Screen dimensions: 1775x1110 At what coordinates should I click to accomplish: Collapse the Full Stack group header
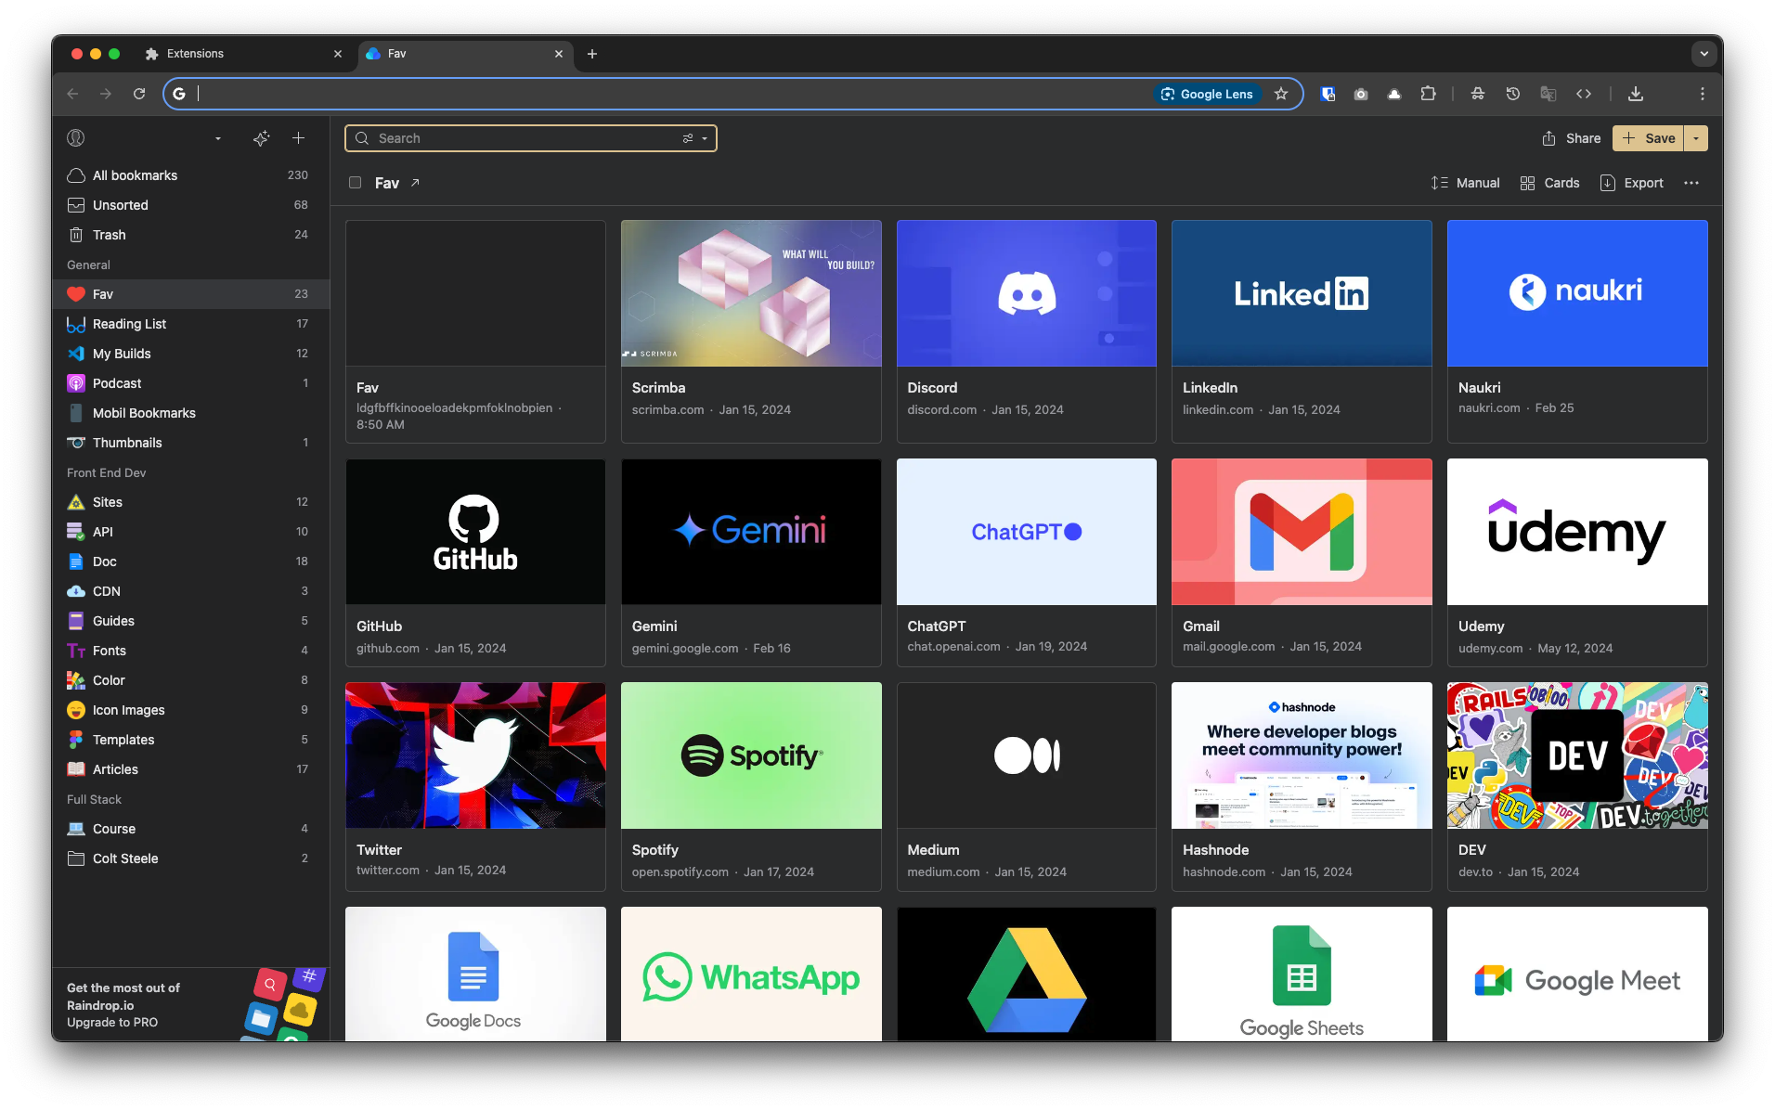click(x=94, y=799)
